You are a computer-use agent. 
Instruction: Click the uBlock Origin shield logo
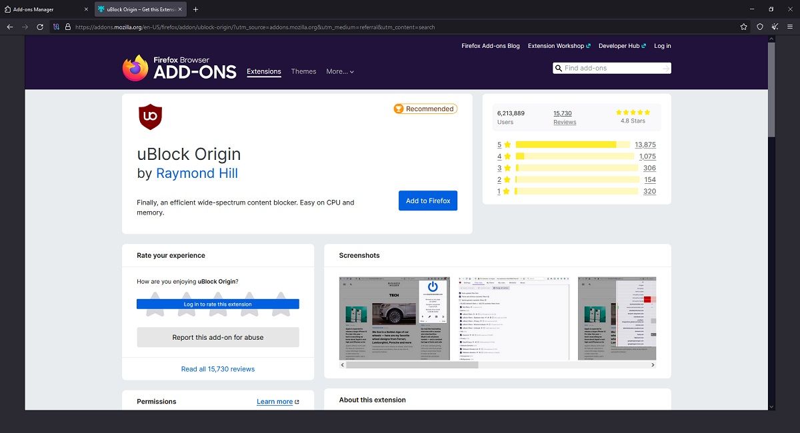pos(151,116)
